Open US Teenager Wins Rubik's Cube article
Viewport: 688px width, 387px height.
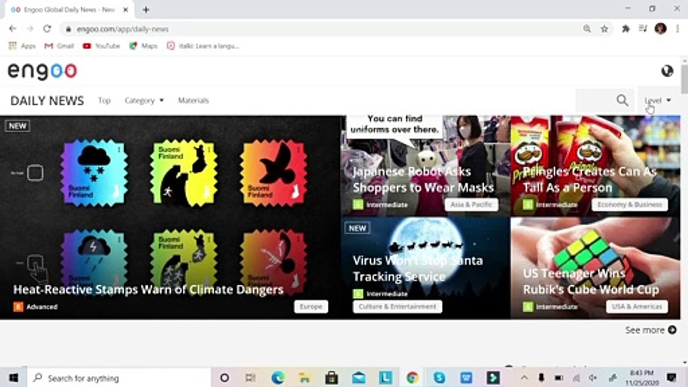click(591, 281)
